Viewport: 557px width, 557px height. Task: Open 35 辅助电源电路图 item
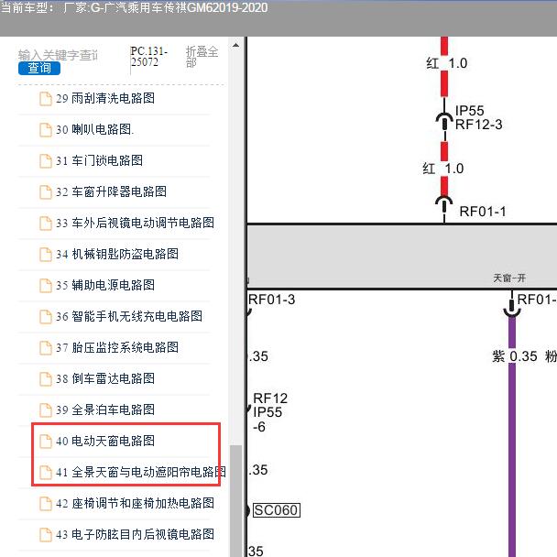click(x=105, y=285)
